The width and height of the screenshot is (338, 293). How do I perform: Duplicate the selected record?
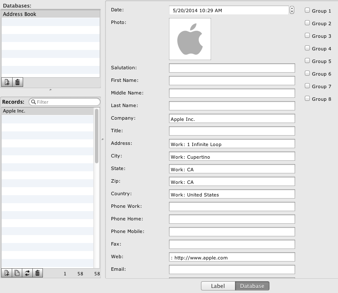click(x=17, y=273)
